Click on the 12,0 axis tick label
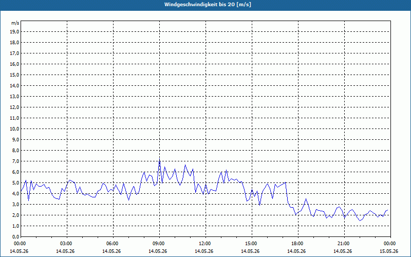This screenshot has height=257, width=411. (14, 107)
